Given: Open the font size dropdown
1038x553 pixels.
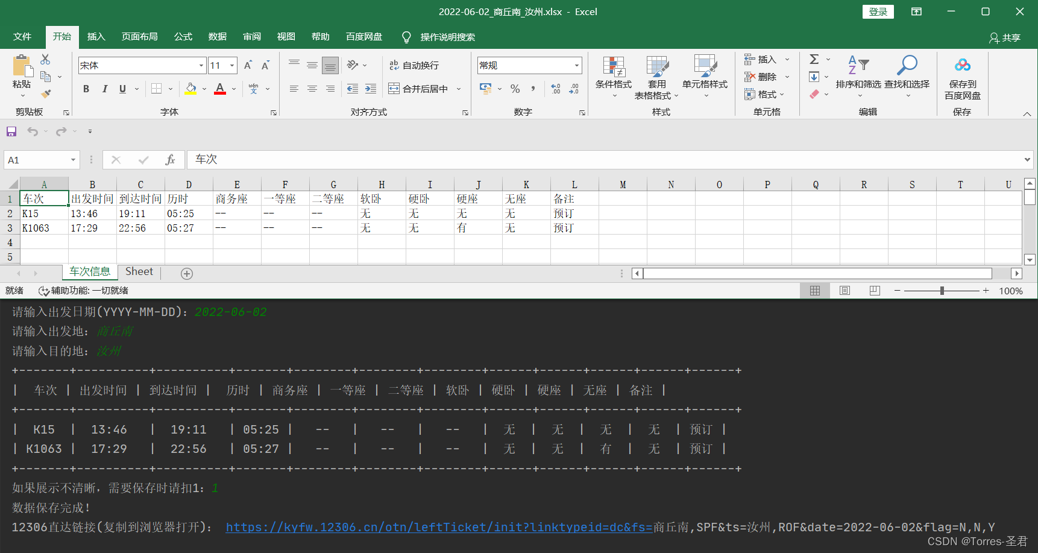Looking at the screenshot, I should tap(232, 65).
